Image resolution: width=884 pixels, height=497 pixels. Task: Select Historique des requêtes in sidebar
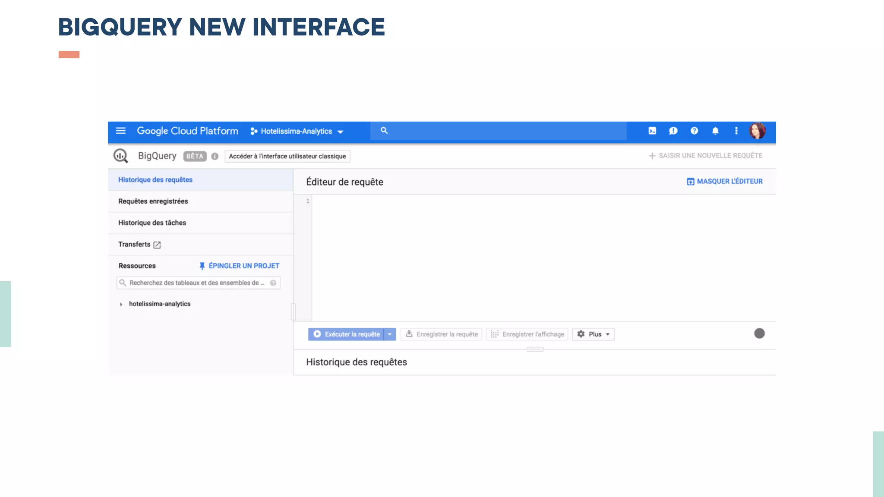(x=201, y=180)
